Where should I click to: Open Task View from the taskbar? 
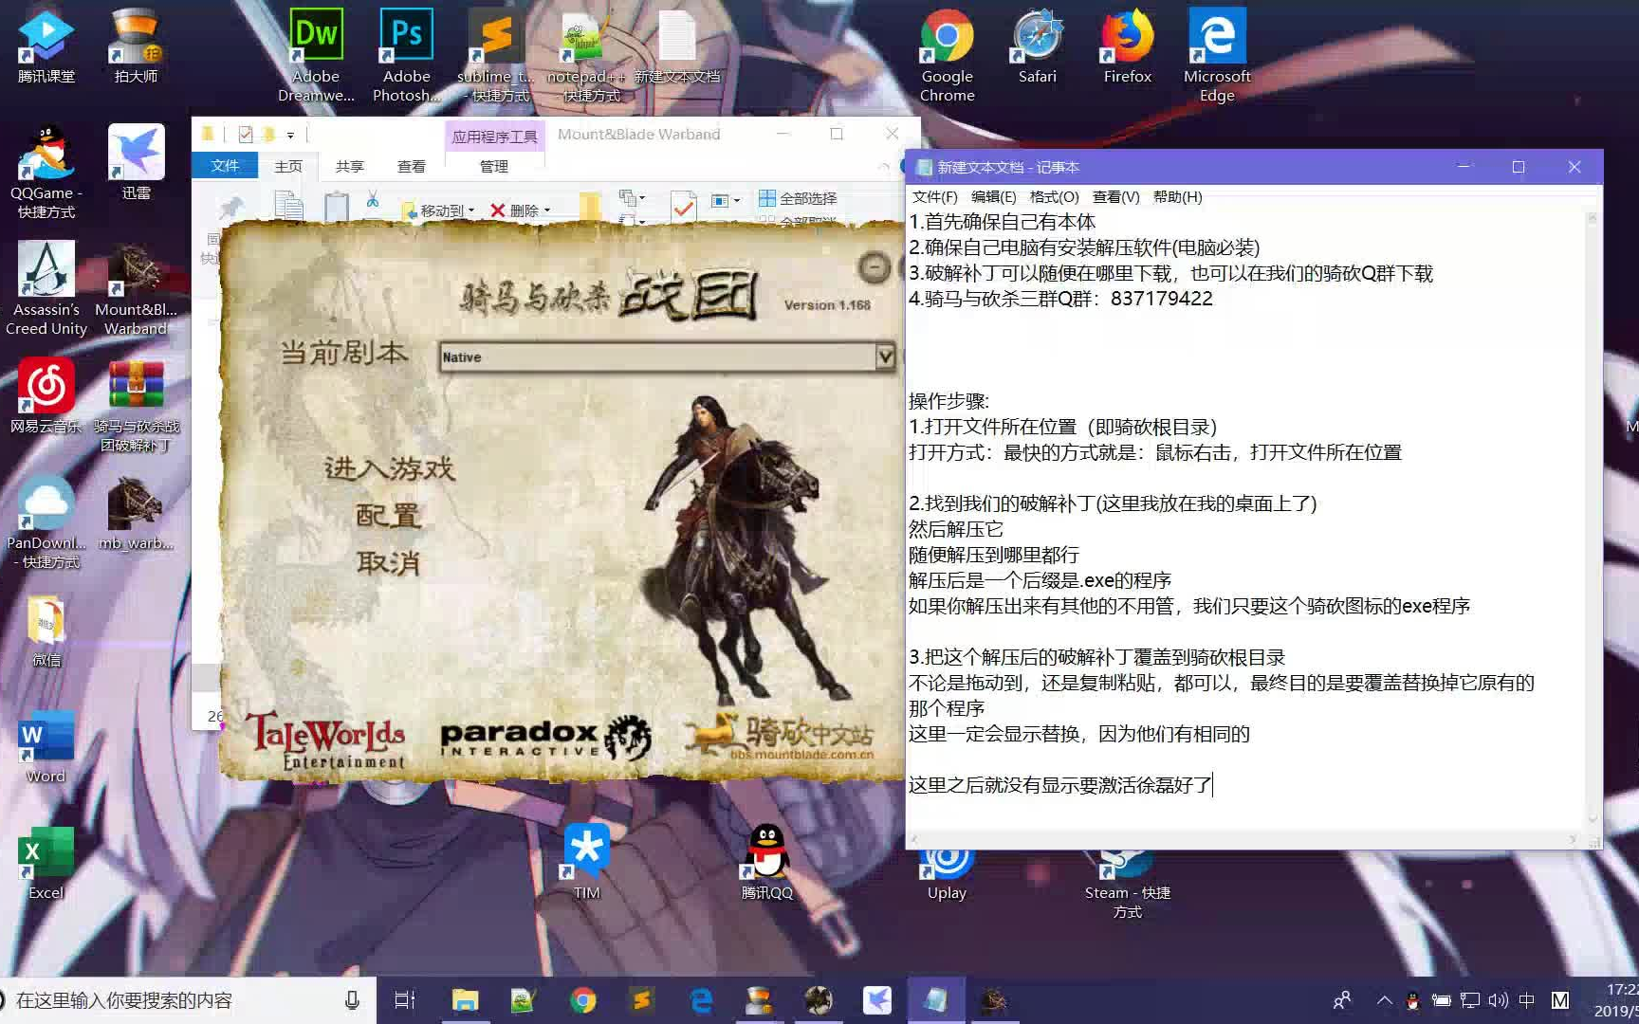(x=405, y=1000)
